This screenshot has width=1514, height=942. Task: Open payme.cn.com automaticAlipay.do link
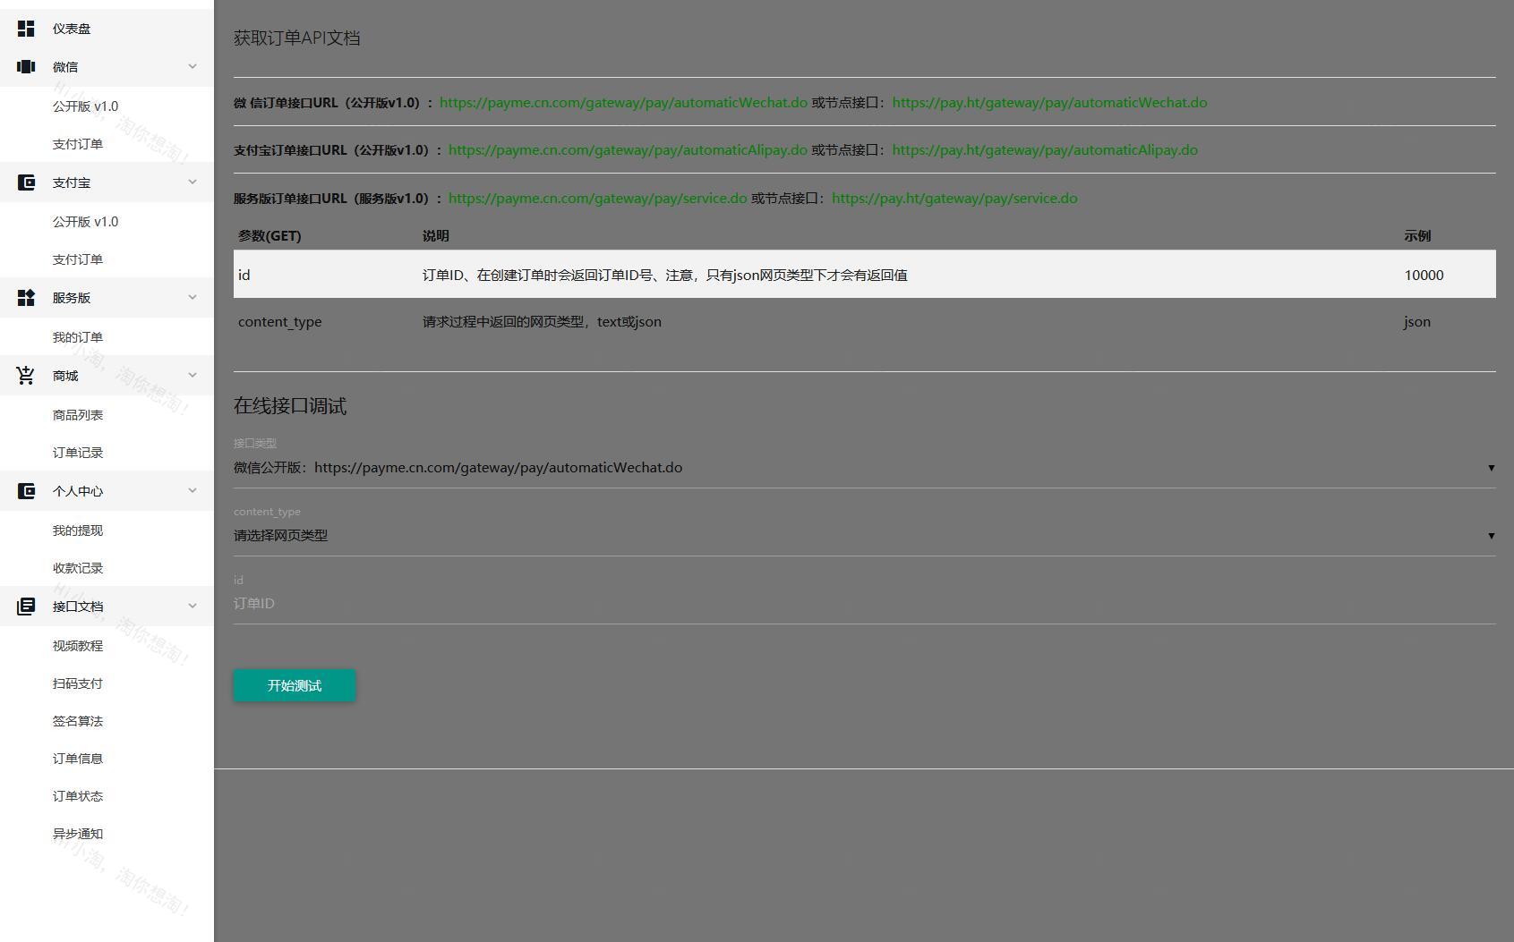[628, 150]
